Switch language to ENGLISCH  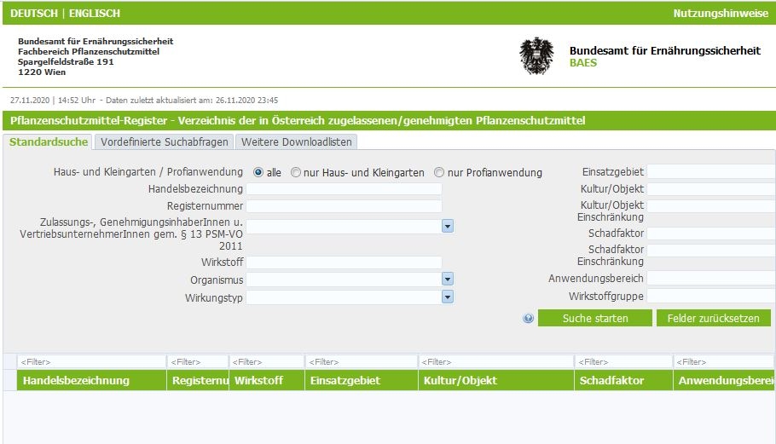coord(95,14)
